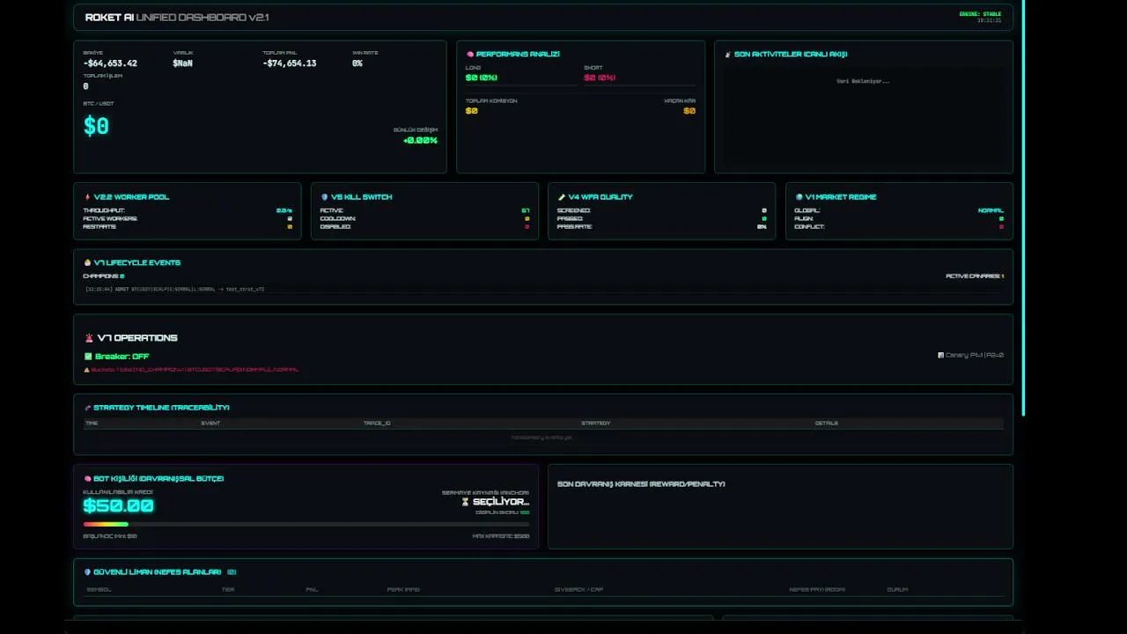Click the STRATEGY column header in timeline
This screenshot has width=1127, height=634.
(x=595, y=424)
